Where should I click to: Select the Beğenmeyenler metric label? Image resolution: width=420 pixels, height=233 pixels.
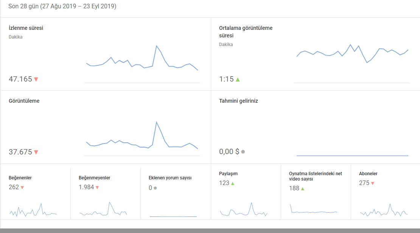[x=94, y=178]
